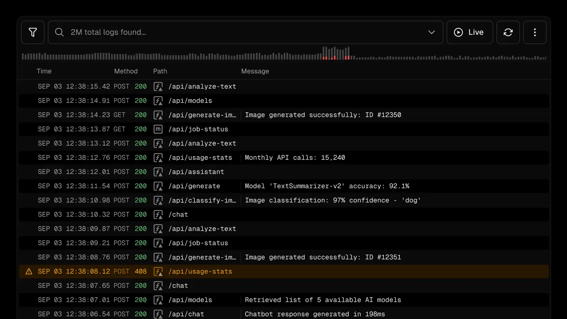
Task: Click the timestamp SEP 03 12:38:15.42
Action: pyautogui.click(x=74, y=86)
